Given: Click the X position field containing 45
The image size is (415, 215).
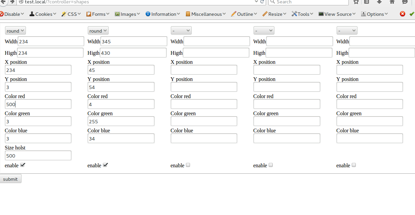Looking at the screenshot, I should 121,70.
